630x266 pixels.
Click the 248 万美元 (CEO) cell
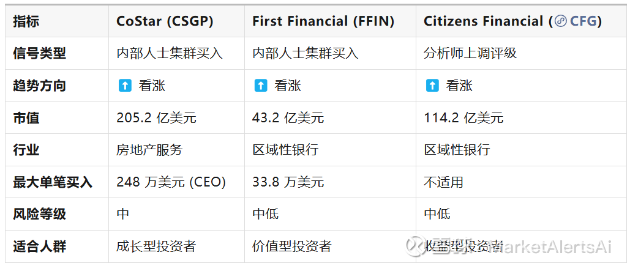point(171,182)
